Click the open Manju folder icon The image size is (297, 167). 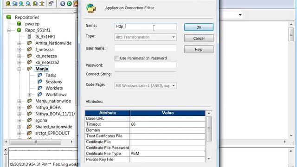pyautogui.click(x=29, y=69)
